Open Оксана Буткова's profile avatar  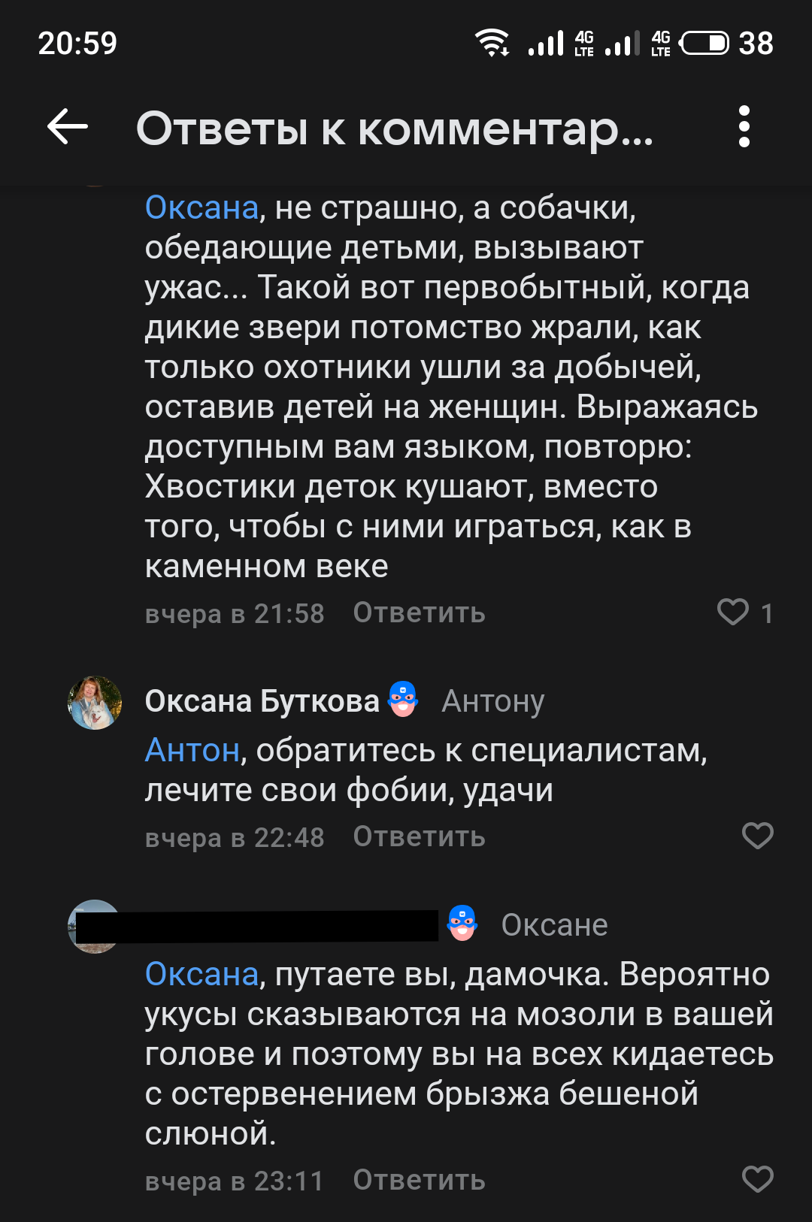[x=95, y=702]
